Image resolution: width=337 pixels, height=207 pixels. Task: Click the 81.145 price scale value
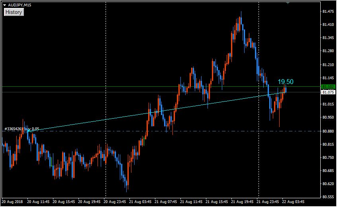pyautogui.click(x=328, y=78)
